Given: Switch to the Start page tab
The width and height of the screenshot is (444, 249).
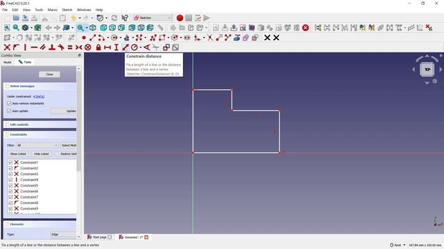Looking at the screenshot, I should [x=99, y=237].
